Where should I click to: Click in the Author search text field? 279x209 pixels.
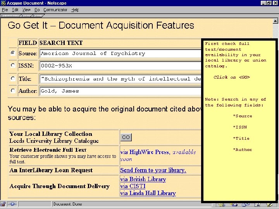click(121, 91)
